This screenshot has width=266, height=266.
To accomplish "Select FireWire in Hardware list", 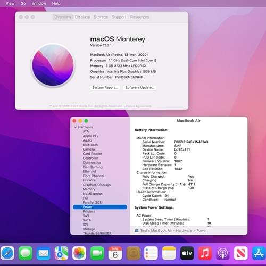I will (x=89, y=180).
